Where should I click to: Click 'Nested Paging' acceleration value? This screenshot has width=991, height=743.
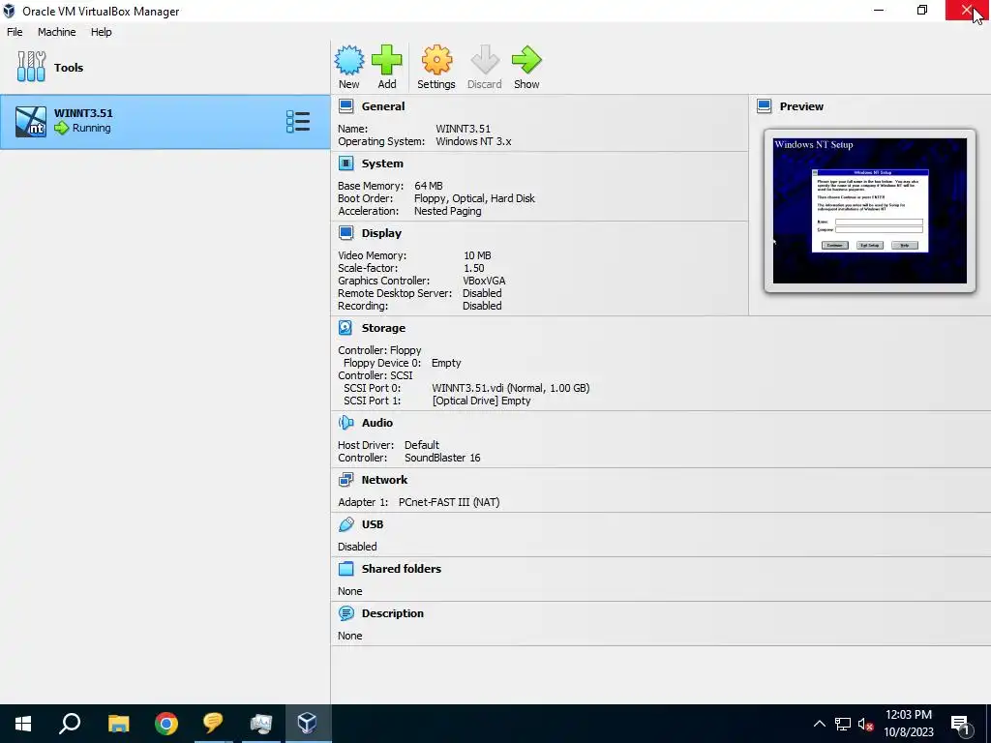[x=447, y=211]
